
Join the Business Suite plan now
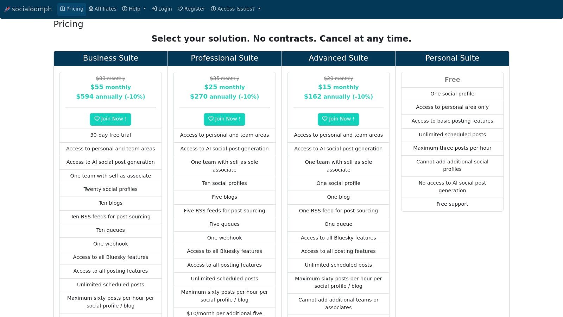tap(110, 119)
